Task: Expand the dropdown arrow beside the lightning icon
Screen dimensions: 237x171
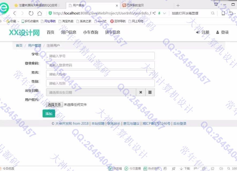Action: coord(164,13)
